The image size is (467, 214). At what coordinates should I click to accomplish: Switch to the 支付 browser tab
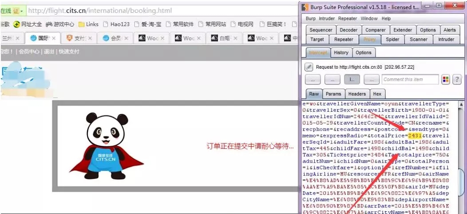pos(79,39)
